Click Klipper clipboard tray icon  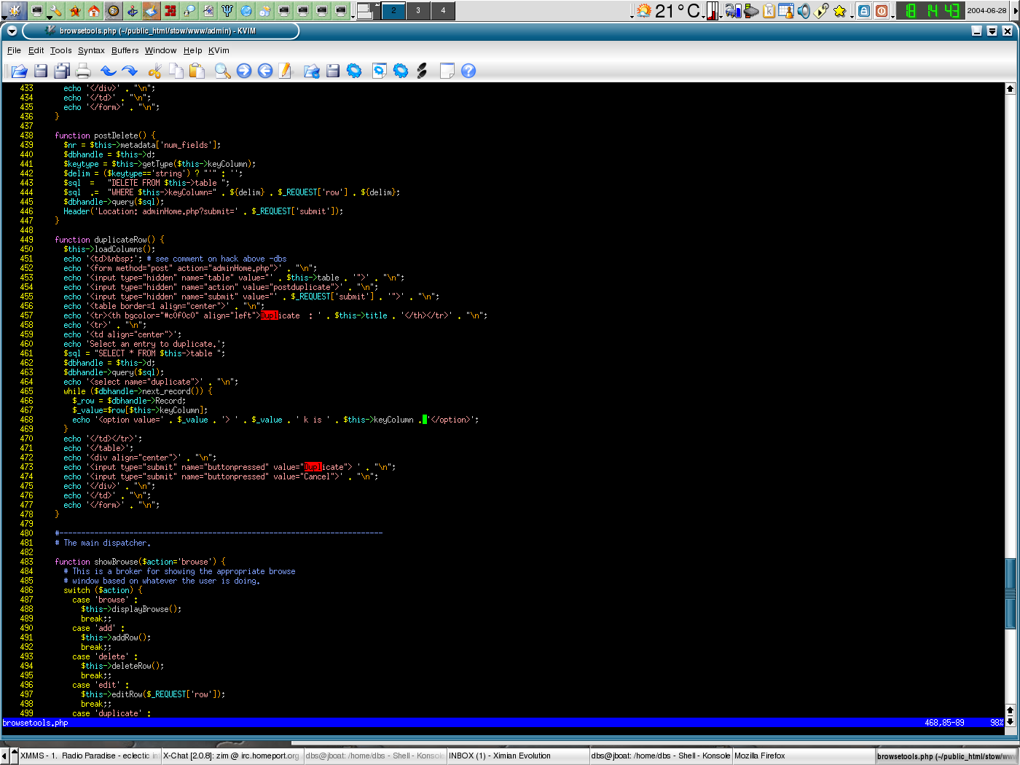[769, 10]
